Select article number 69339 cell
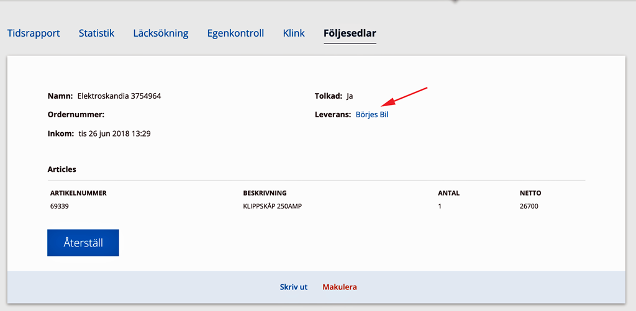Image resolution: width=636 pixels, height=311 pixels. point(60,206)
